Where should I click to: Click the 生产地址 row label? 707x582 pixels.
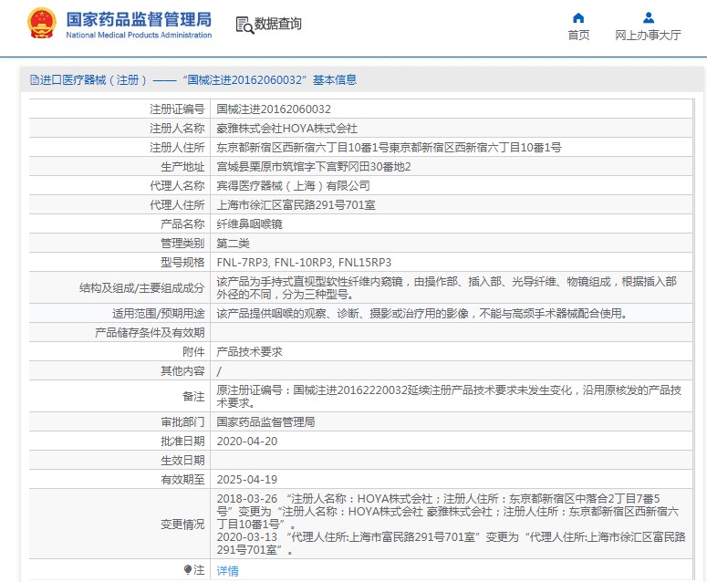pos(182,167)
